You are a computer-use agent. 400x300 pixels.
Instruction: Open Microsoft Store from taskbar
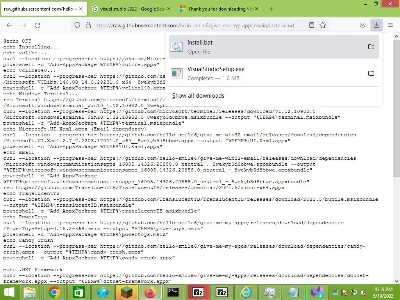[78, 292]
